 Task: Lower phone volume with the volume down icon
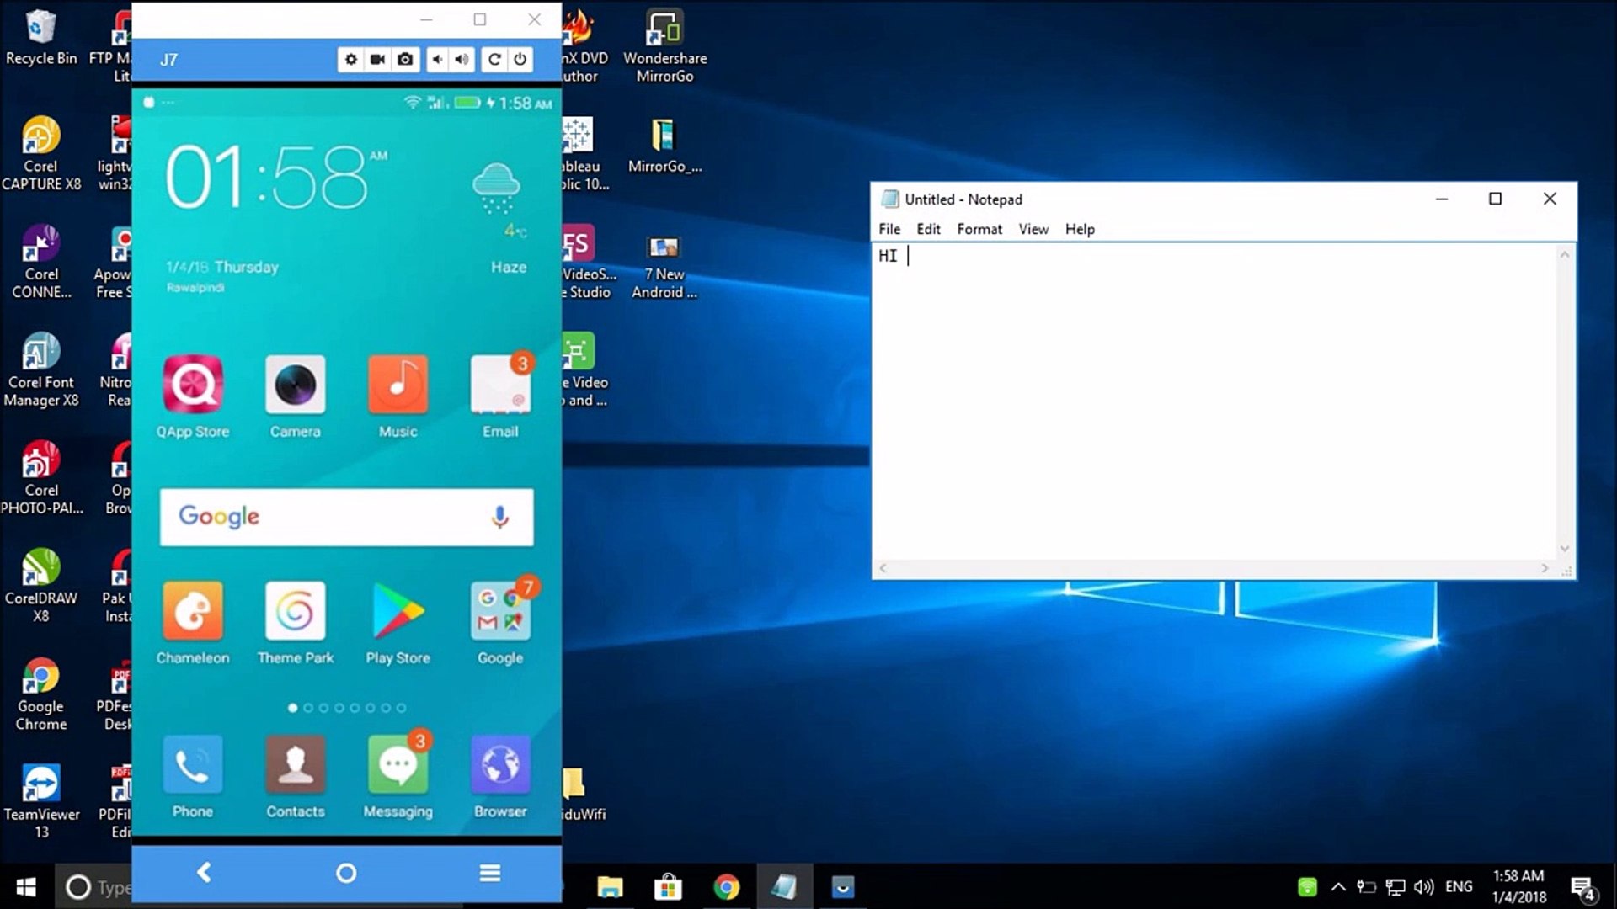pyautogui.click(x=437, y=59)
